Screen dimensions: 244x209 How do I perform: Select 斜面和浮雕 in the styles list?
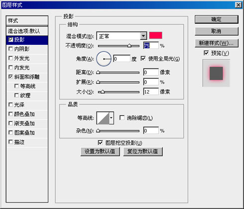click(x=27, y=77)
